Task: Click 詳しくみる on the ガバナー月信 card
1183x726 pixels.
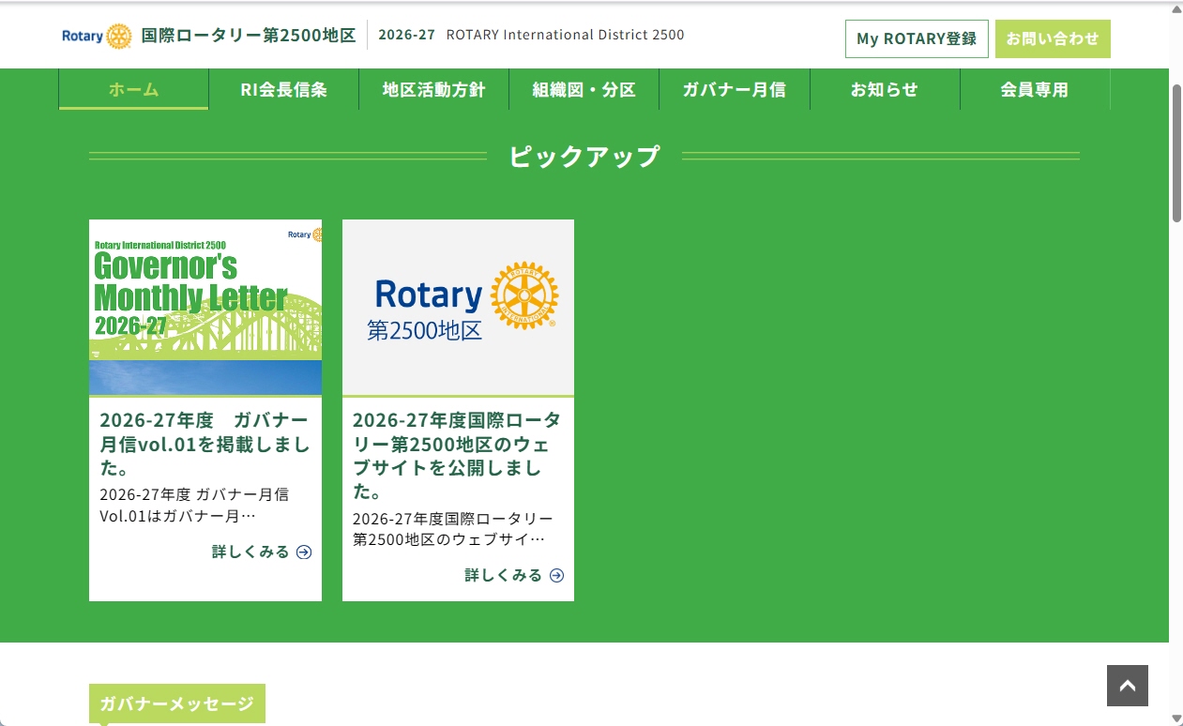Action: pos(250,552)
